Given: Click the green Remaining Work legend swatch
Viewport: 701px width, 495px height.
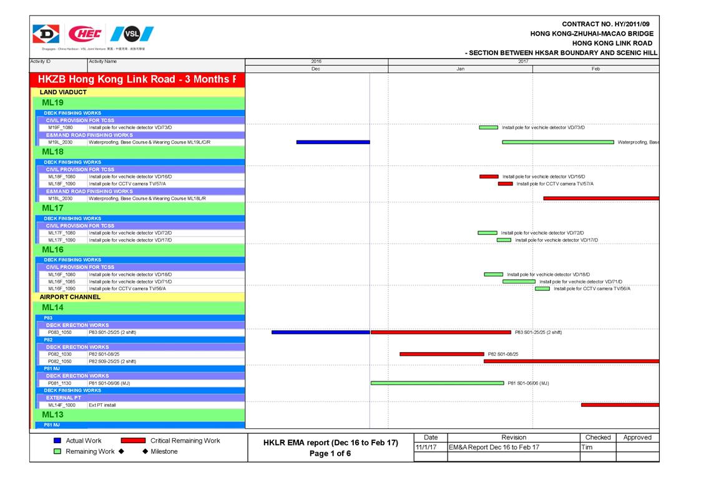Looking at the screenshot, I should pos(57,451).
